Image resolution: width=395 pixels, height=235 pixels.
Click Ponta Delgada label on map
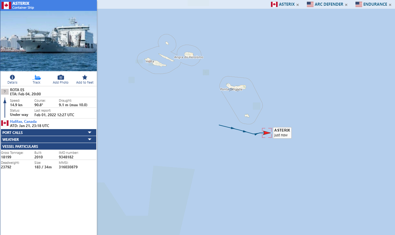tap(231, 89)
